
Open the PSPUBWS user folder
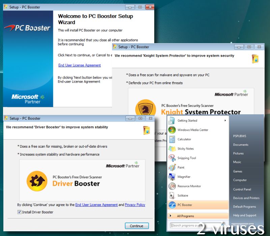click(x=240, y=136)
